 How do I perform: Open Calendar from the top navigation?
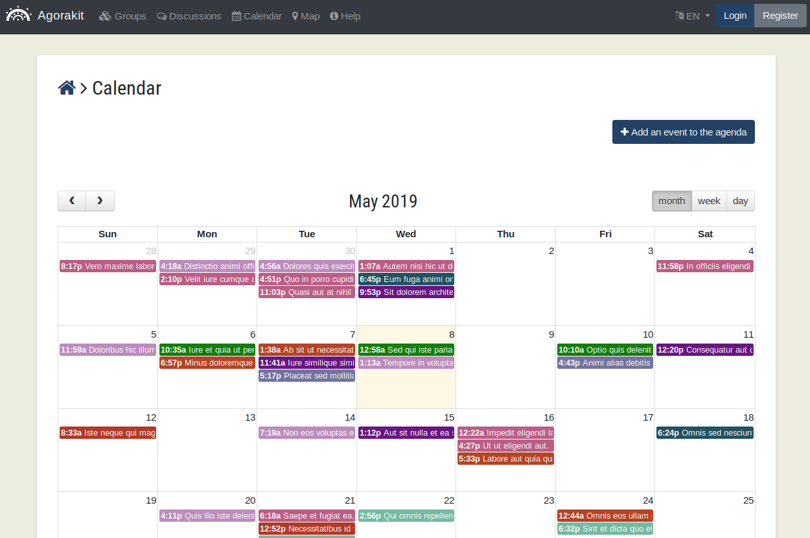(257, 16)
